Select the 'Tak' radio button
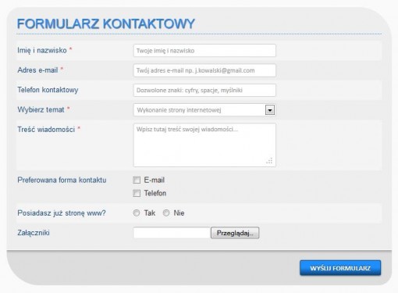 137,213
